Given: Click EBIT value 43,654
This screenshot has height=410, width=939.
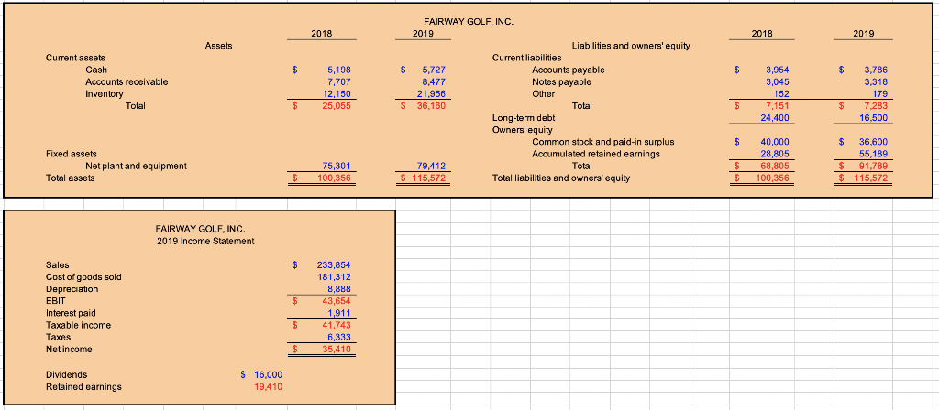Looking at the screenshot, I should coord(337,300).
